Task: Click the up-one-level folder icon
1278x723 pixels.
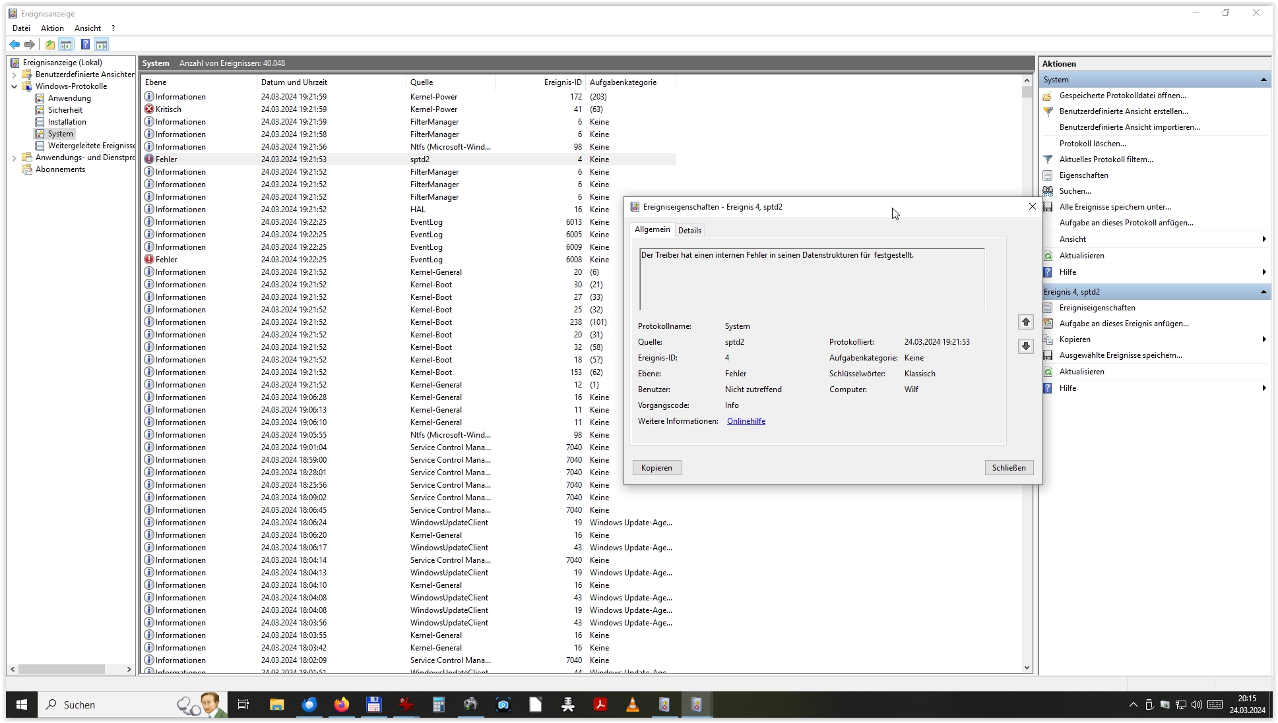Action: point(50,44)
